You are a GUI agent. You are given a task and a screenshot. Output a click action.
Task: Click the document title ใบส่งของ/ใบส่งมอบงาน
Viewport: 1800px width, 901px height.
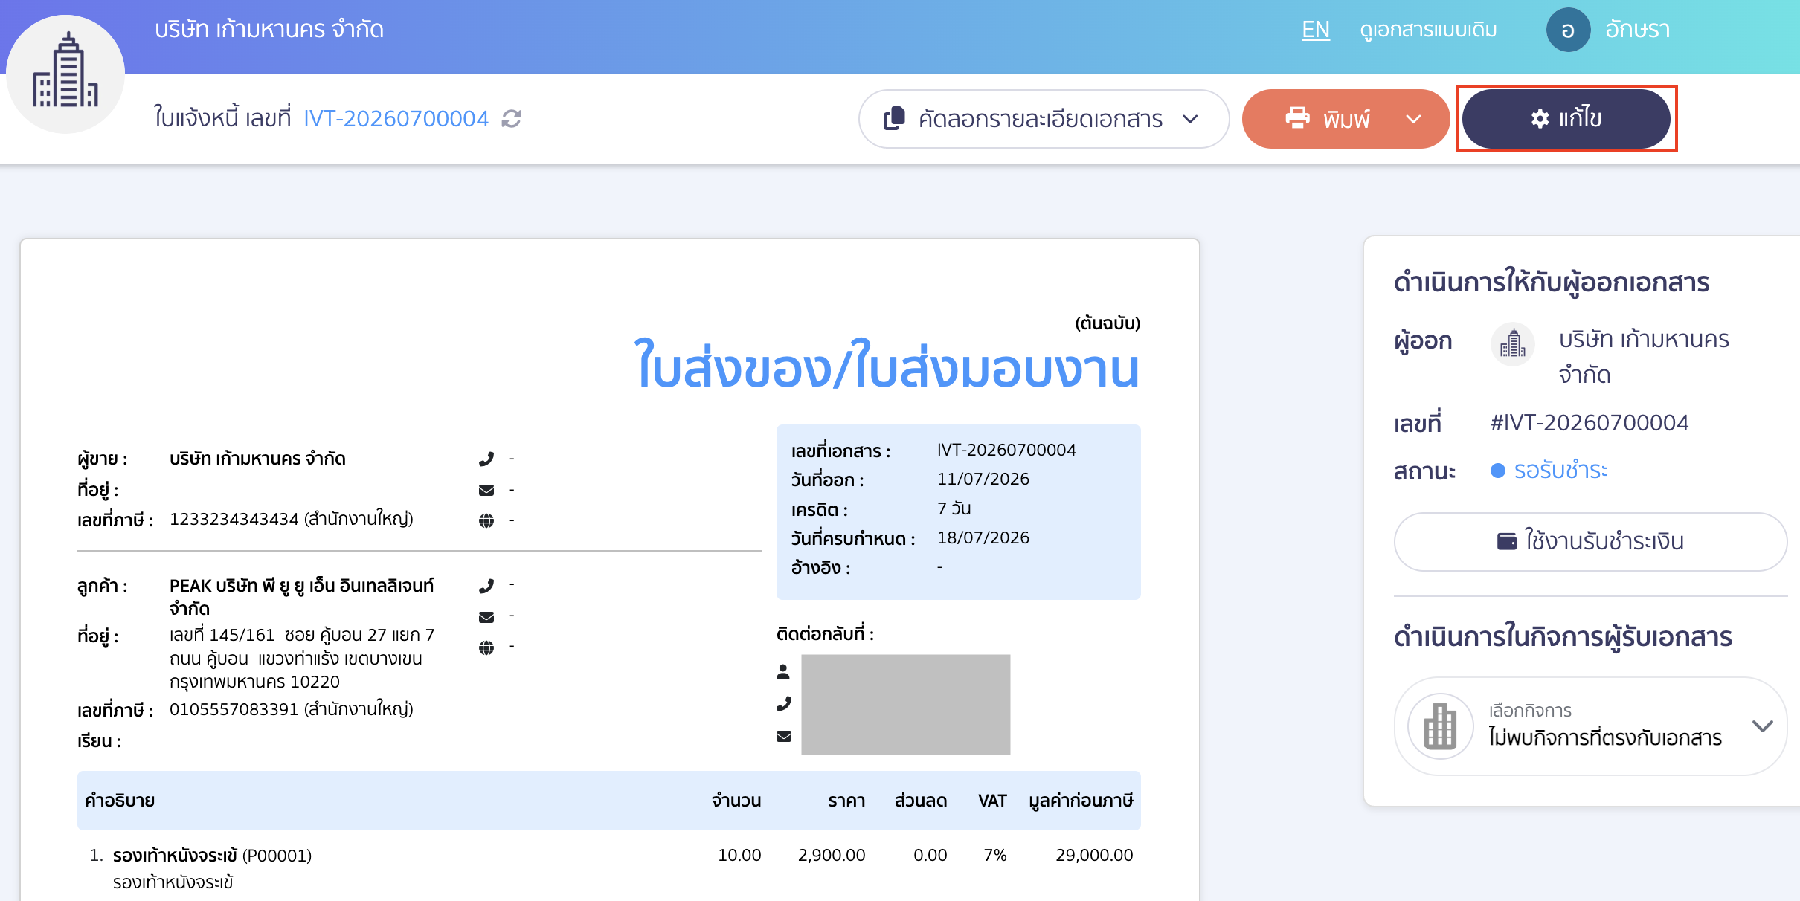coord(886,366)
